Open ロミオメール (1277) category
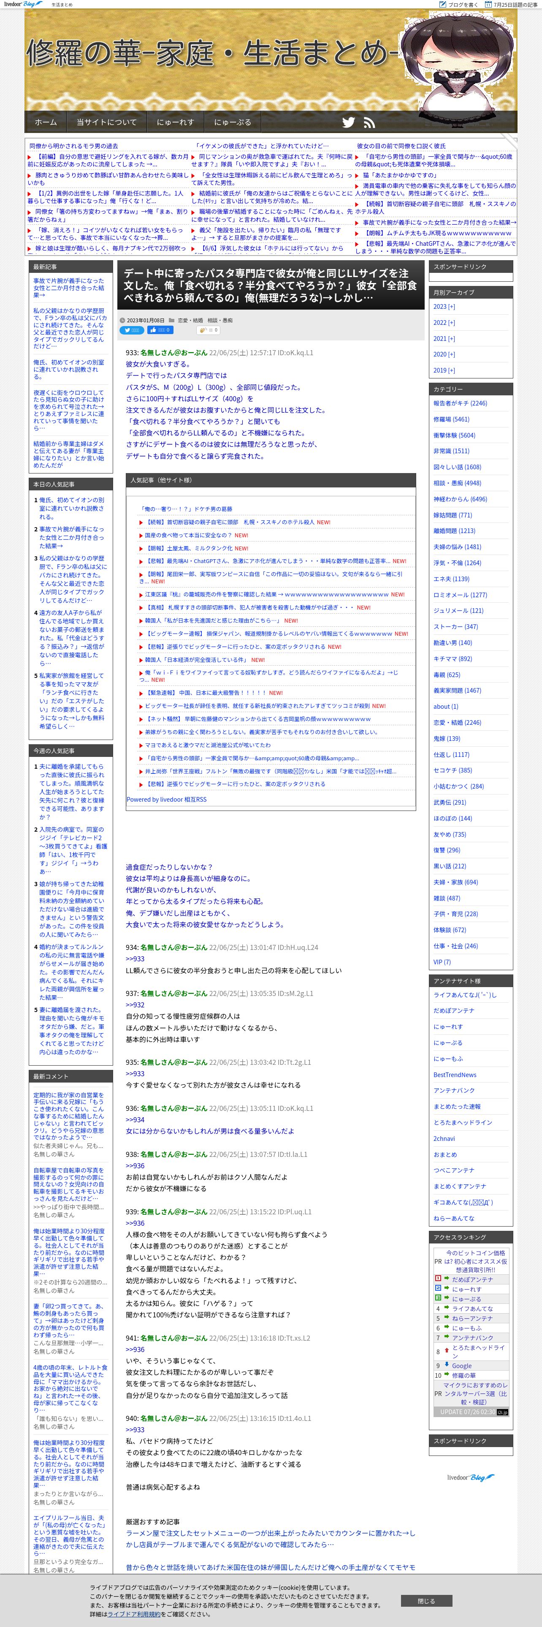 460,595
